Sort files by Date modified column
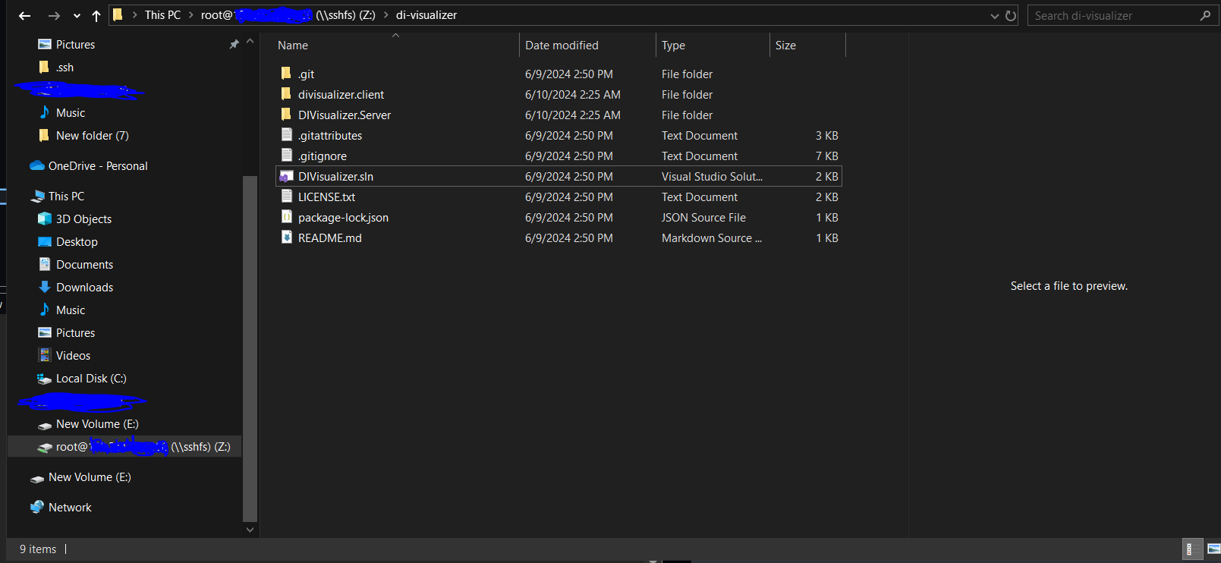The width and height of the screenshot is (1221, 563). (562, 46)
